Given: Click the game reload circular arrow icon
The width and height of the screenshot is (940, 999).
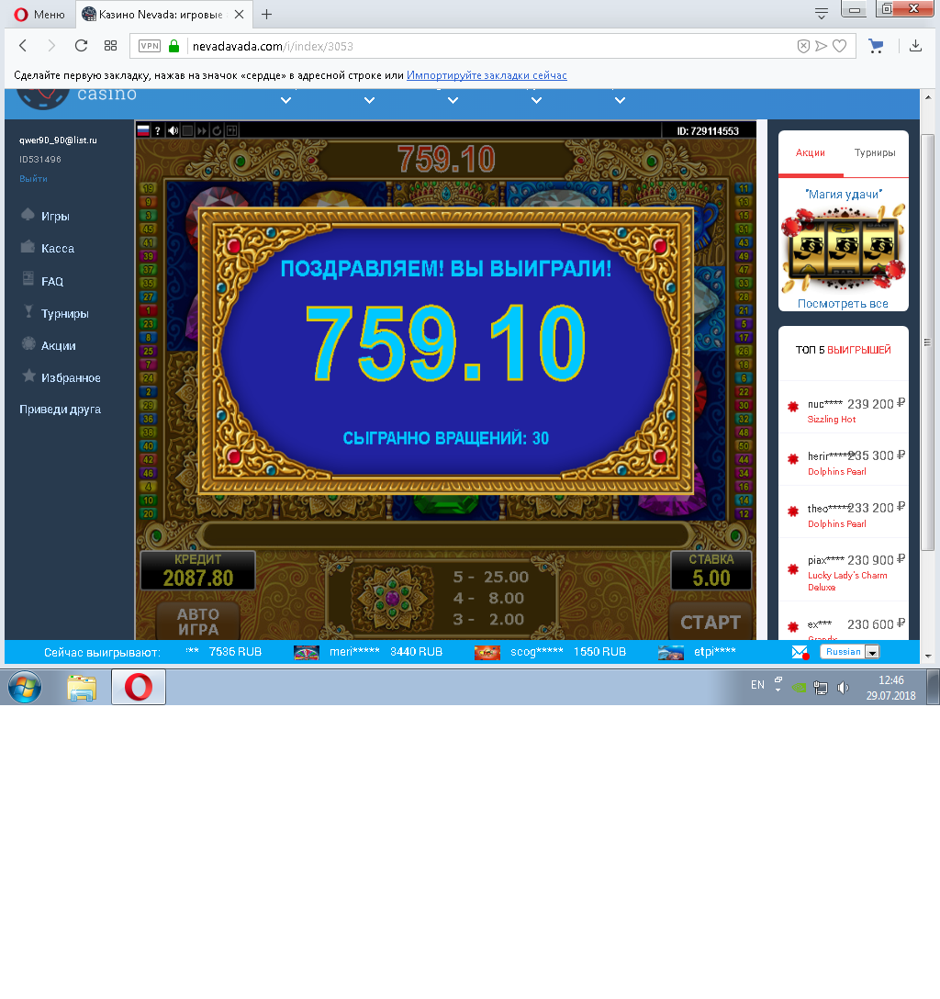Looking at the screenshot, I should click(x=217, y=130).
